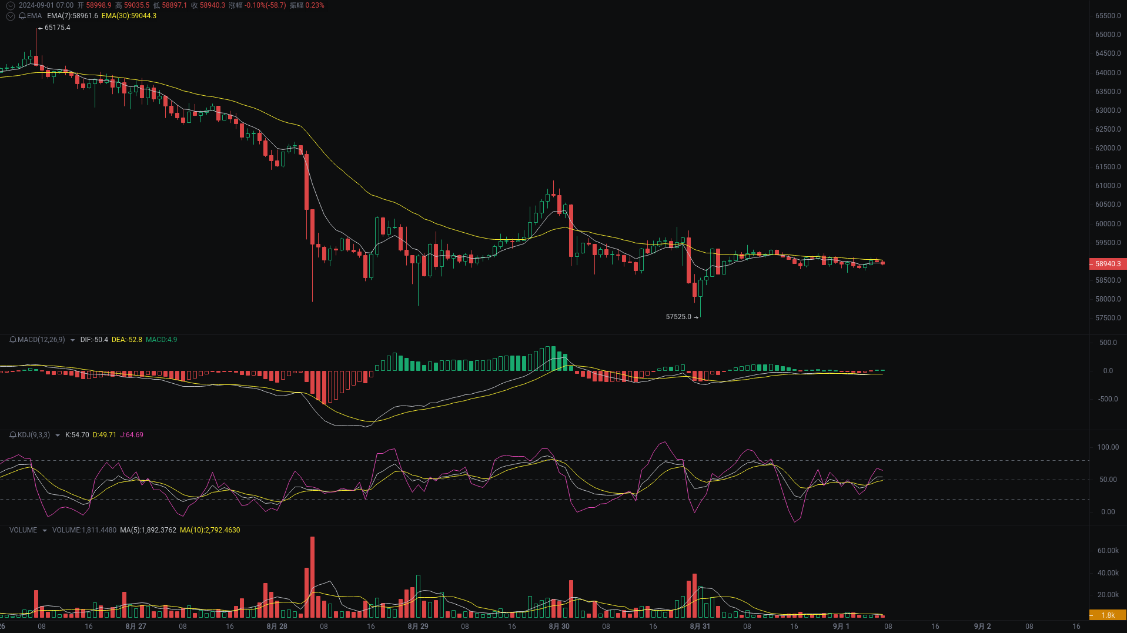Click the 20.00k volume axis label
Screen dimensions: 1127x633
pyautogui.click(x=1108, y=595)
